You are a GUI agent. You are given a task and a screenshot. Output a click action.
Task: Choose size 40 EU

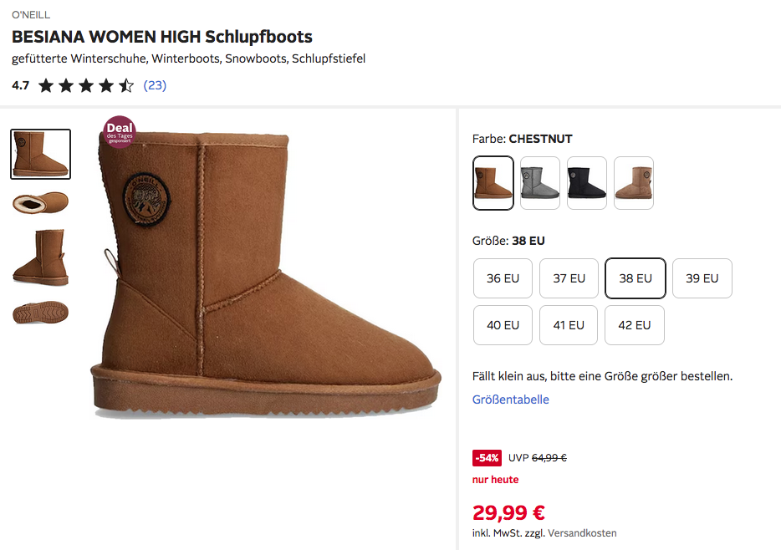point(503,325)
